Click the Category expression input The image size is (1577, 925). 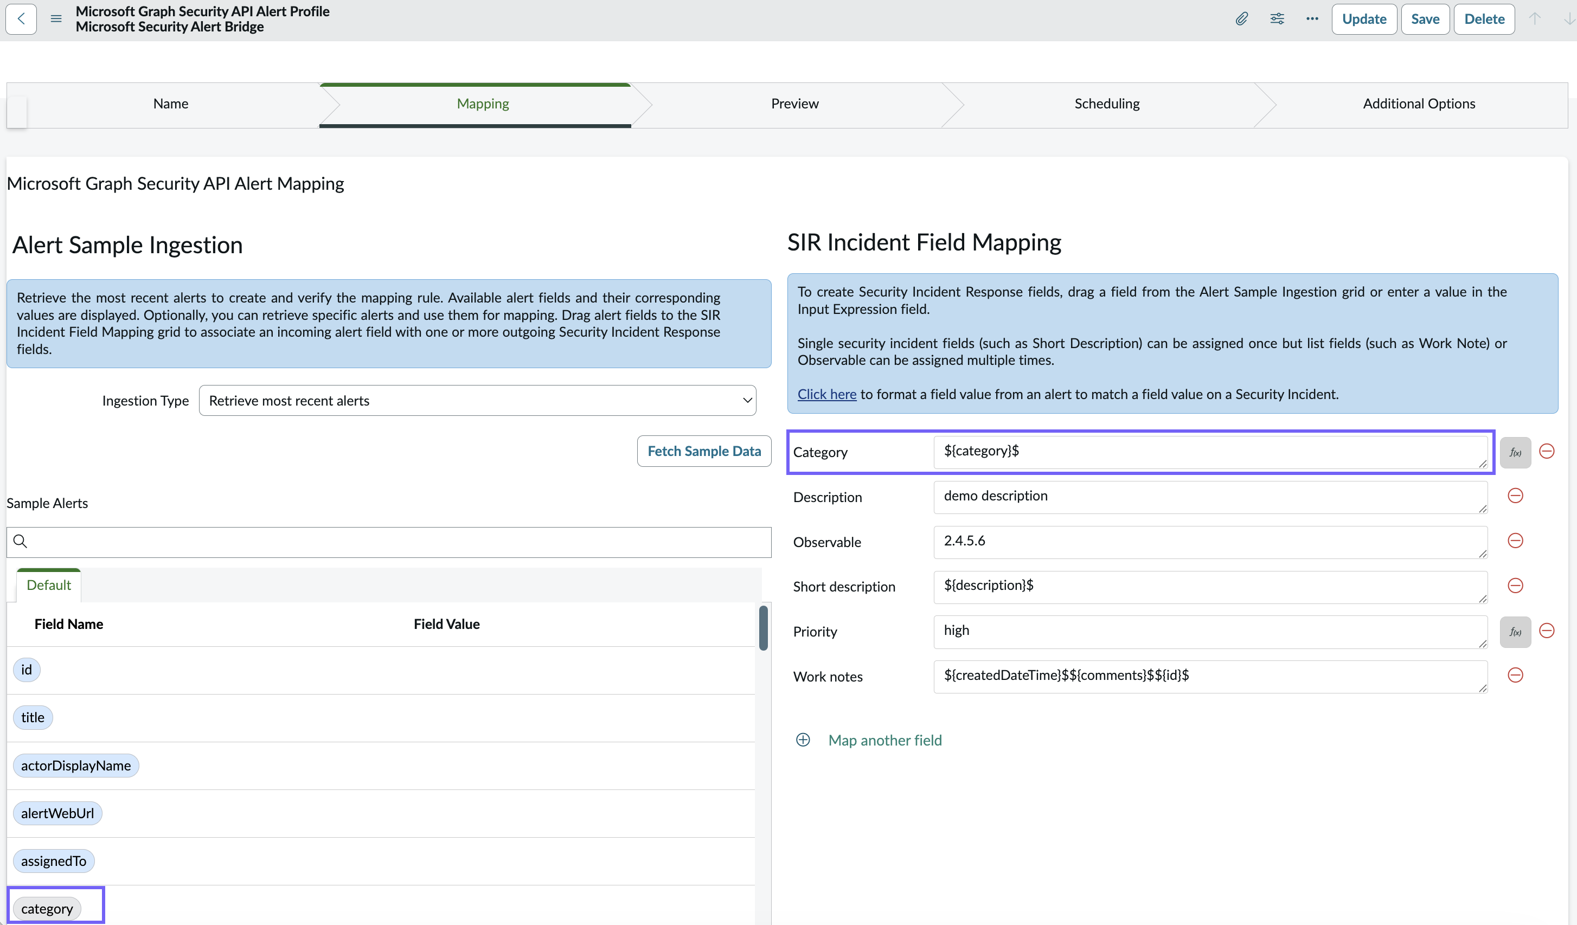tap(1210, 452)
